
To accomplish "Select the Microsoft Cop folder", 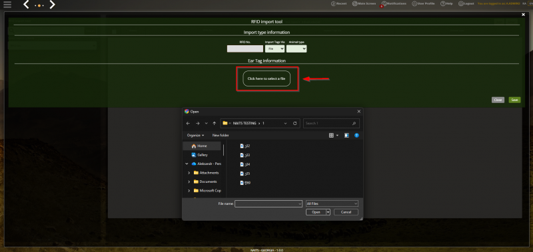I will click(x=207, y=191).
